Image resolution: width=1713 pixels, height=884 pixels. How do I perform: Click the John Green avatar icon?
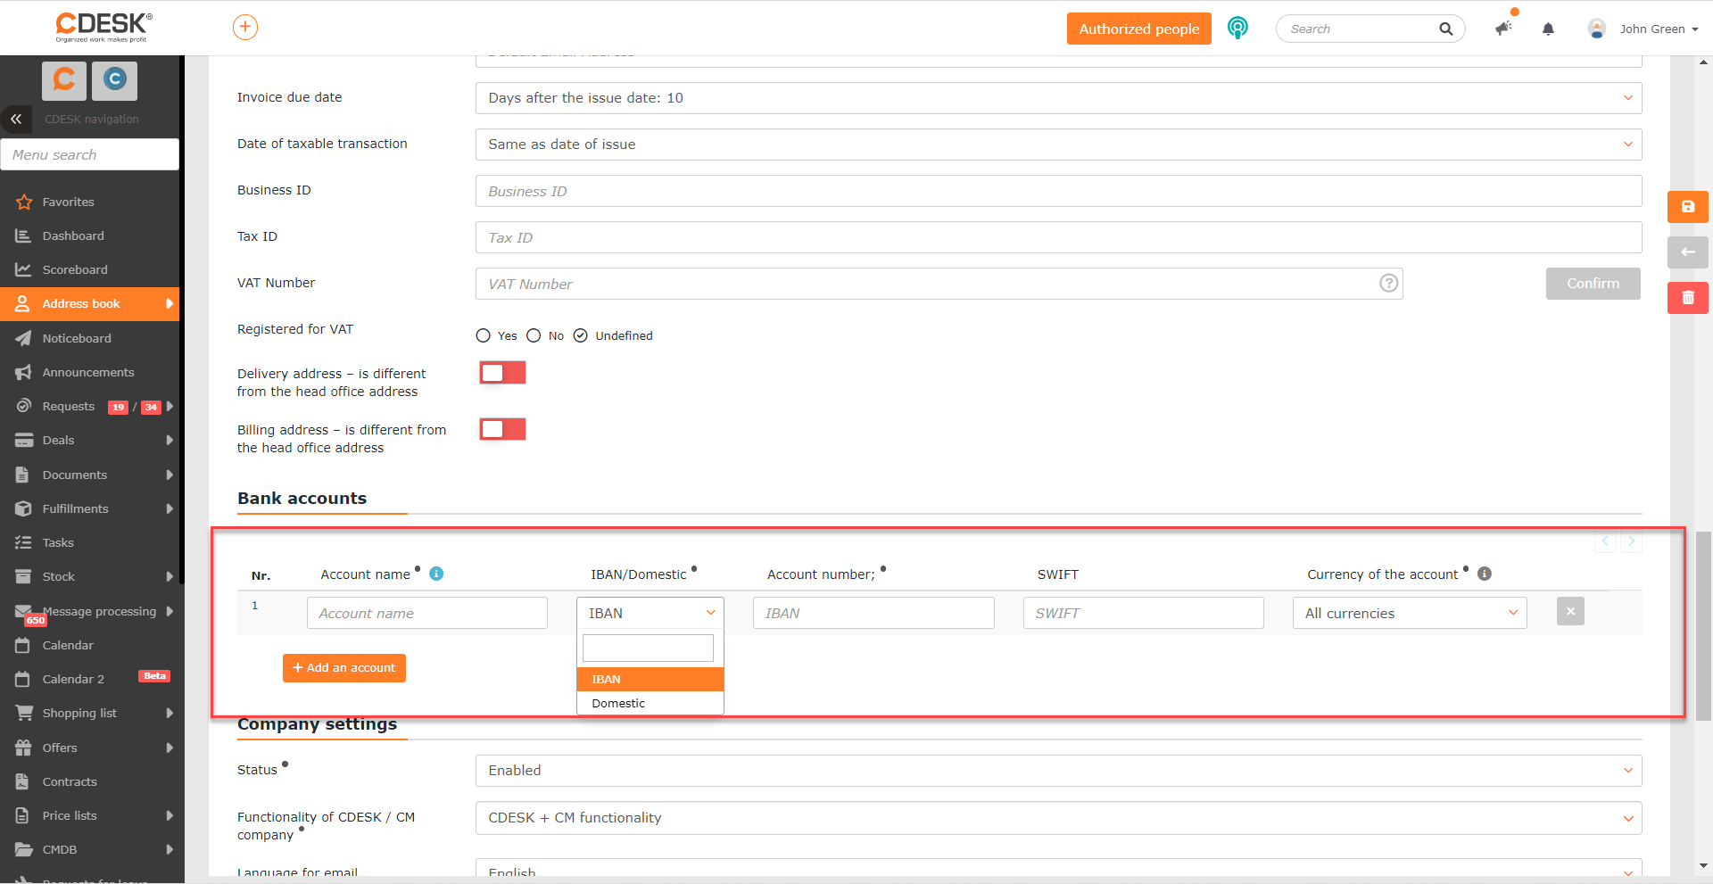1596,29
